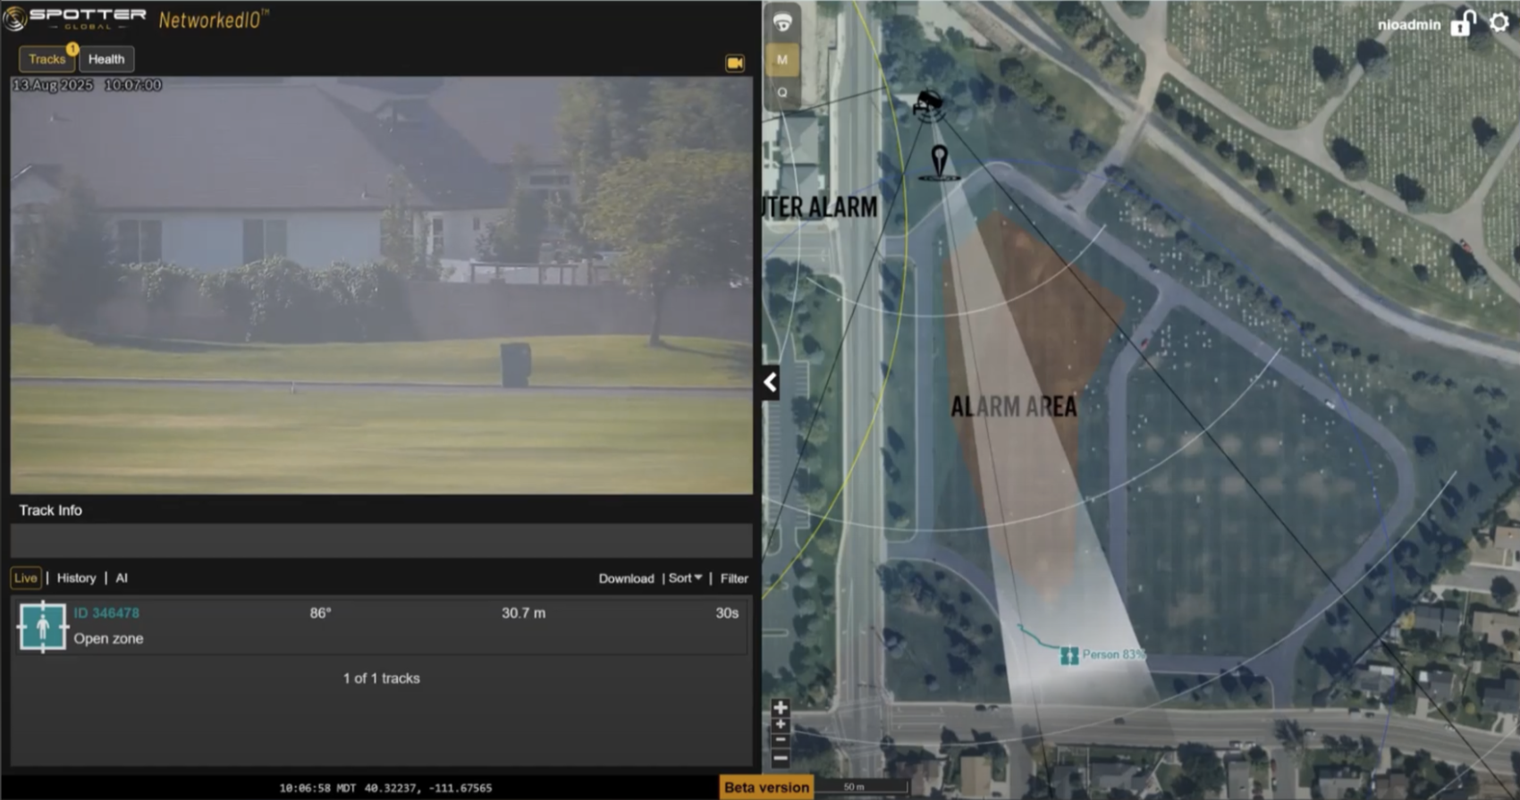This screenshot has height=800, width=1520.
Task: Click the large zoom in plus button
Action: [781, 708]
